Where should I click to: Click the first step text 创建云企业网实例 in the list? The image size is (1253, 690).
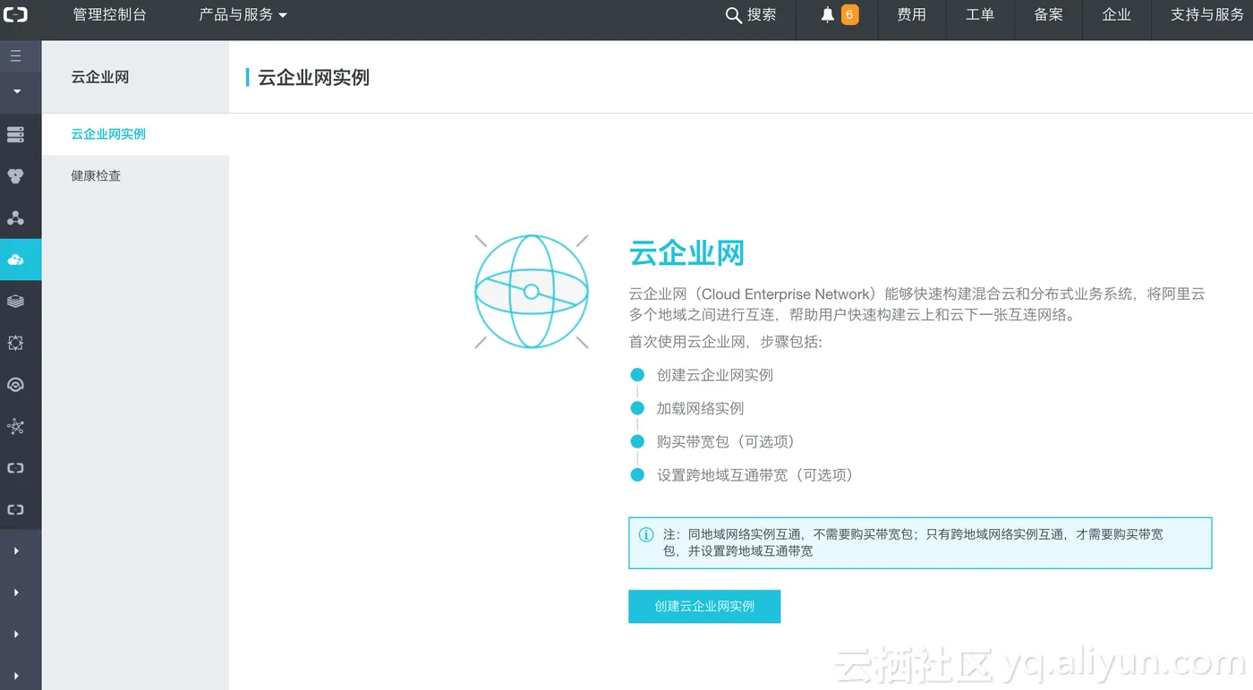tap(714, 375)
